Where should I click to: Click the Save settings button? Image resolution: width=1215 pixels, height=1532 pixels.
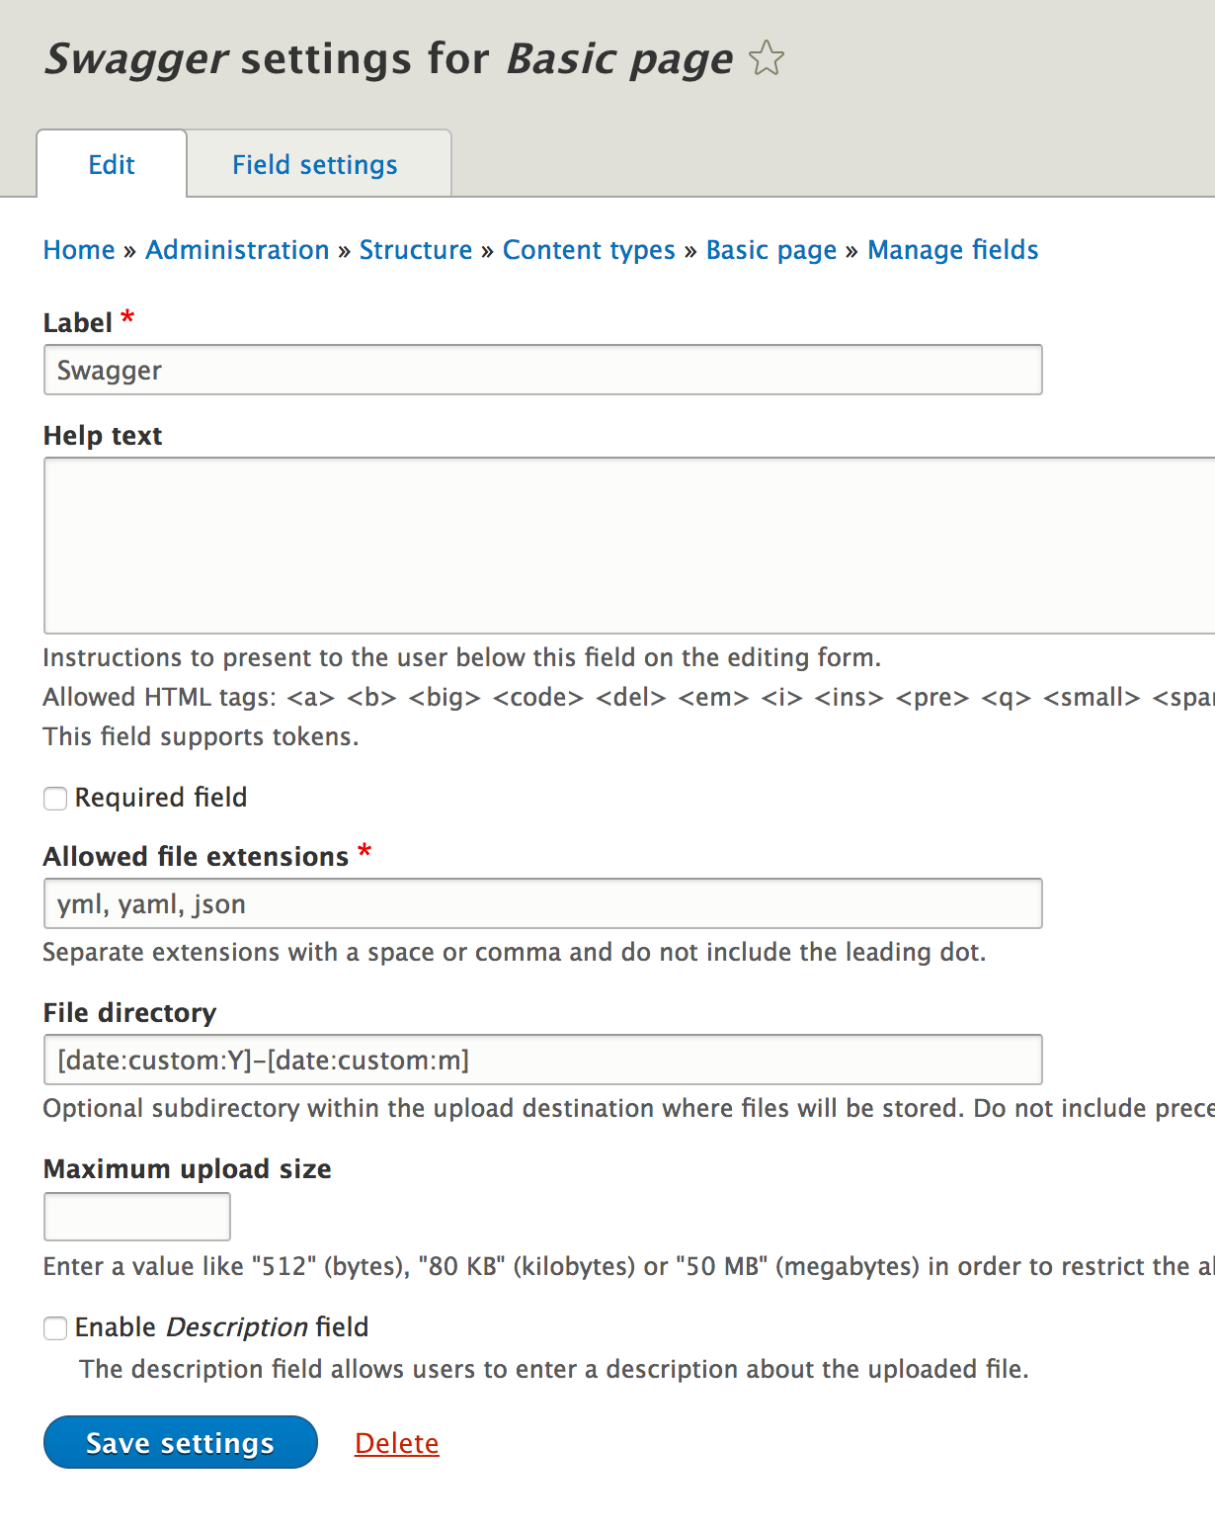[x=181, y=1442]
